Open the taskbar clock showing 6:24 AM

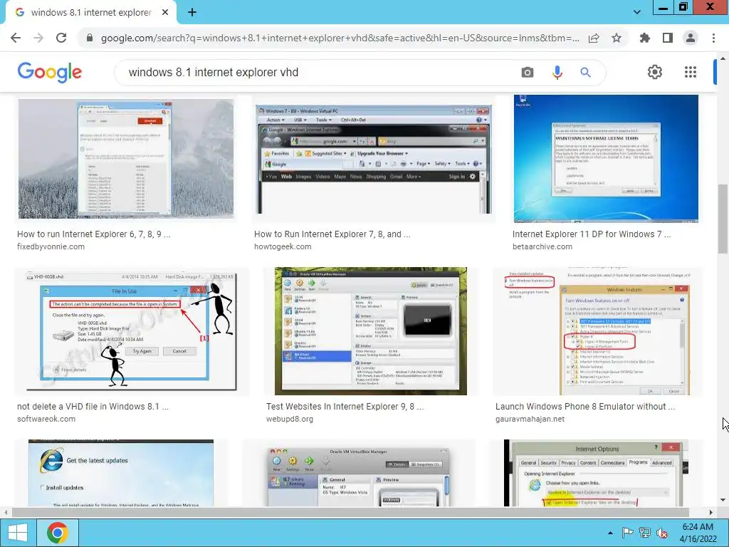[x=698, y=533]
